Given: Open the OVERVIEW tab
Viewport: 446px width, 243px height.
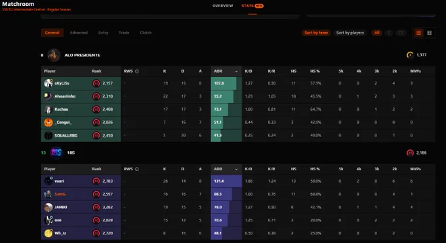Looking at the screenshot, I should point(223,6).
